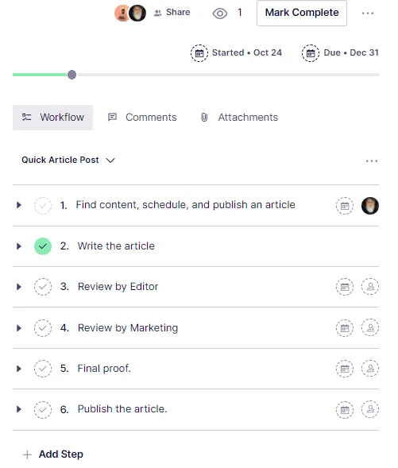Click step title Find content, schedule, and publish

[185, 205]
